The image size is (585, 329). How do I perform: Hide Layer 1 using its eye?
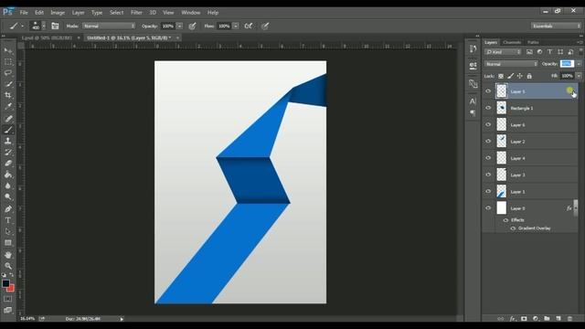point(488,191)
